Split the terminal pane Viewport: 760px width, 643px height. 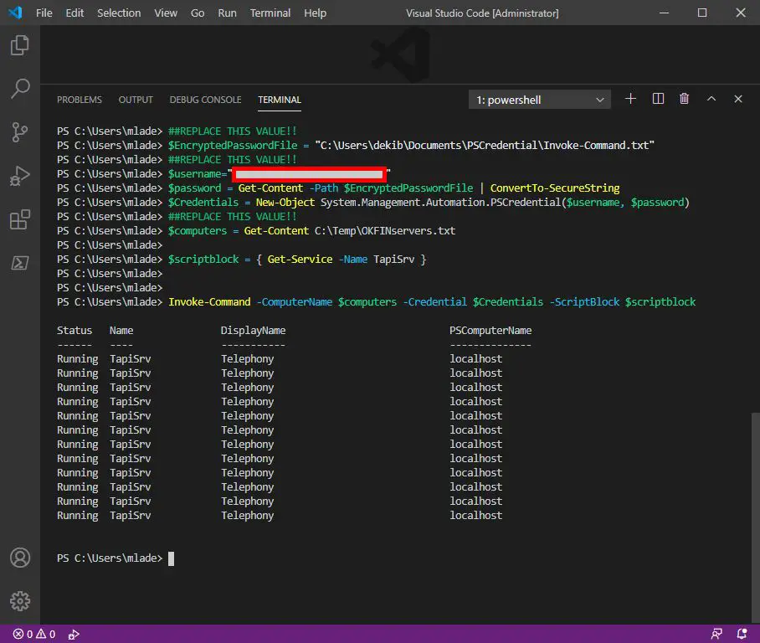pyautogui.click(x=658, y=99)
